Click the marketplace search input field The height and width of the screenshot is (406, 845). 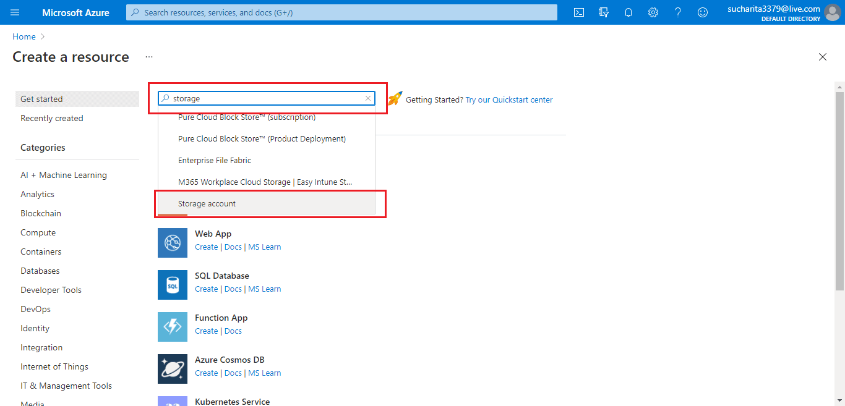[266, 98]
